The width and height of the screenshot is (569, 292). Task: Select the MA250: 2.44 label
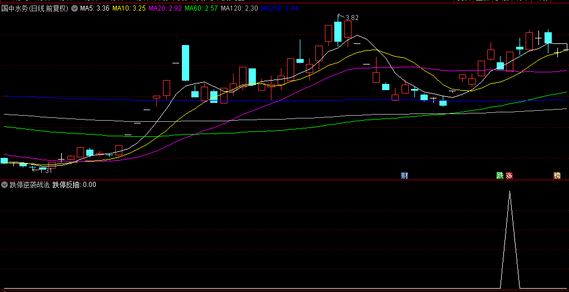click(x=279, y=8)
